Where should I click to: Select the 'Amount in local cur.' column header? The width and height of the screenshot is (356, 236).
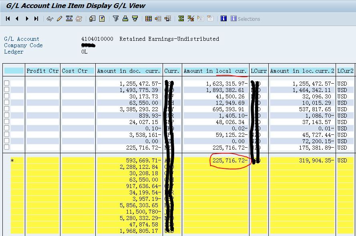(x=215, y=71)
